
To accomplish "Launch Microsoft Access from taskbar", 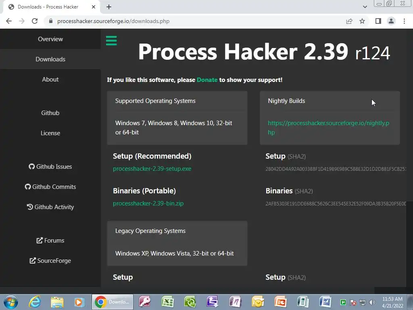I will 145,302.
